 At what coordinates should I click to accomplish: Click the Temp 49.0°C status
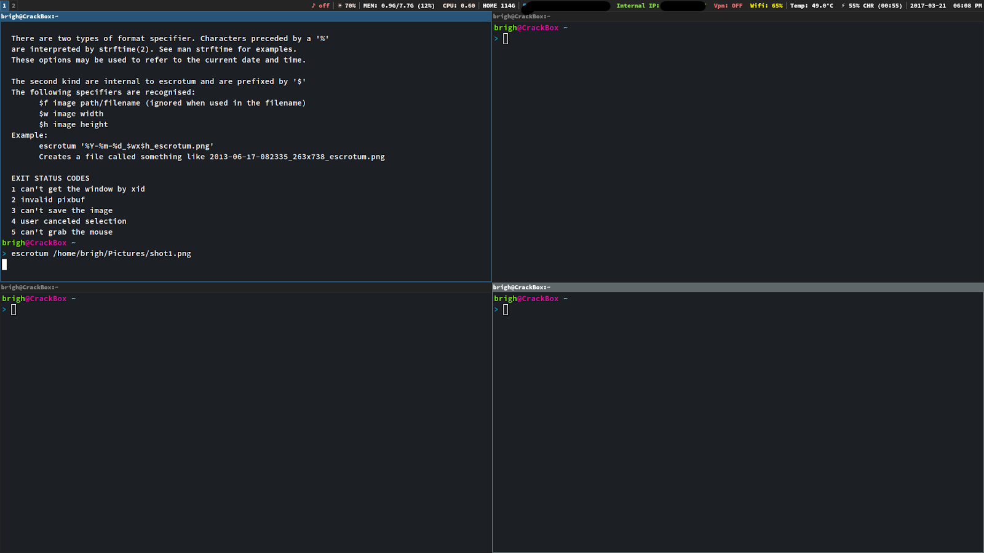point(812,6)
